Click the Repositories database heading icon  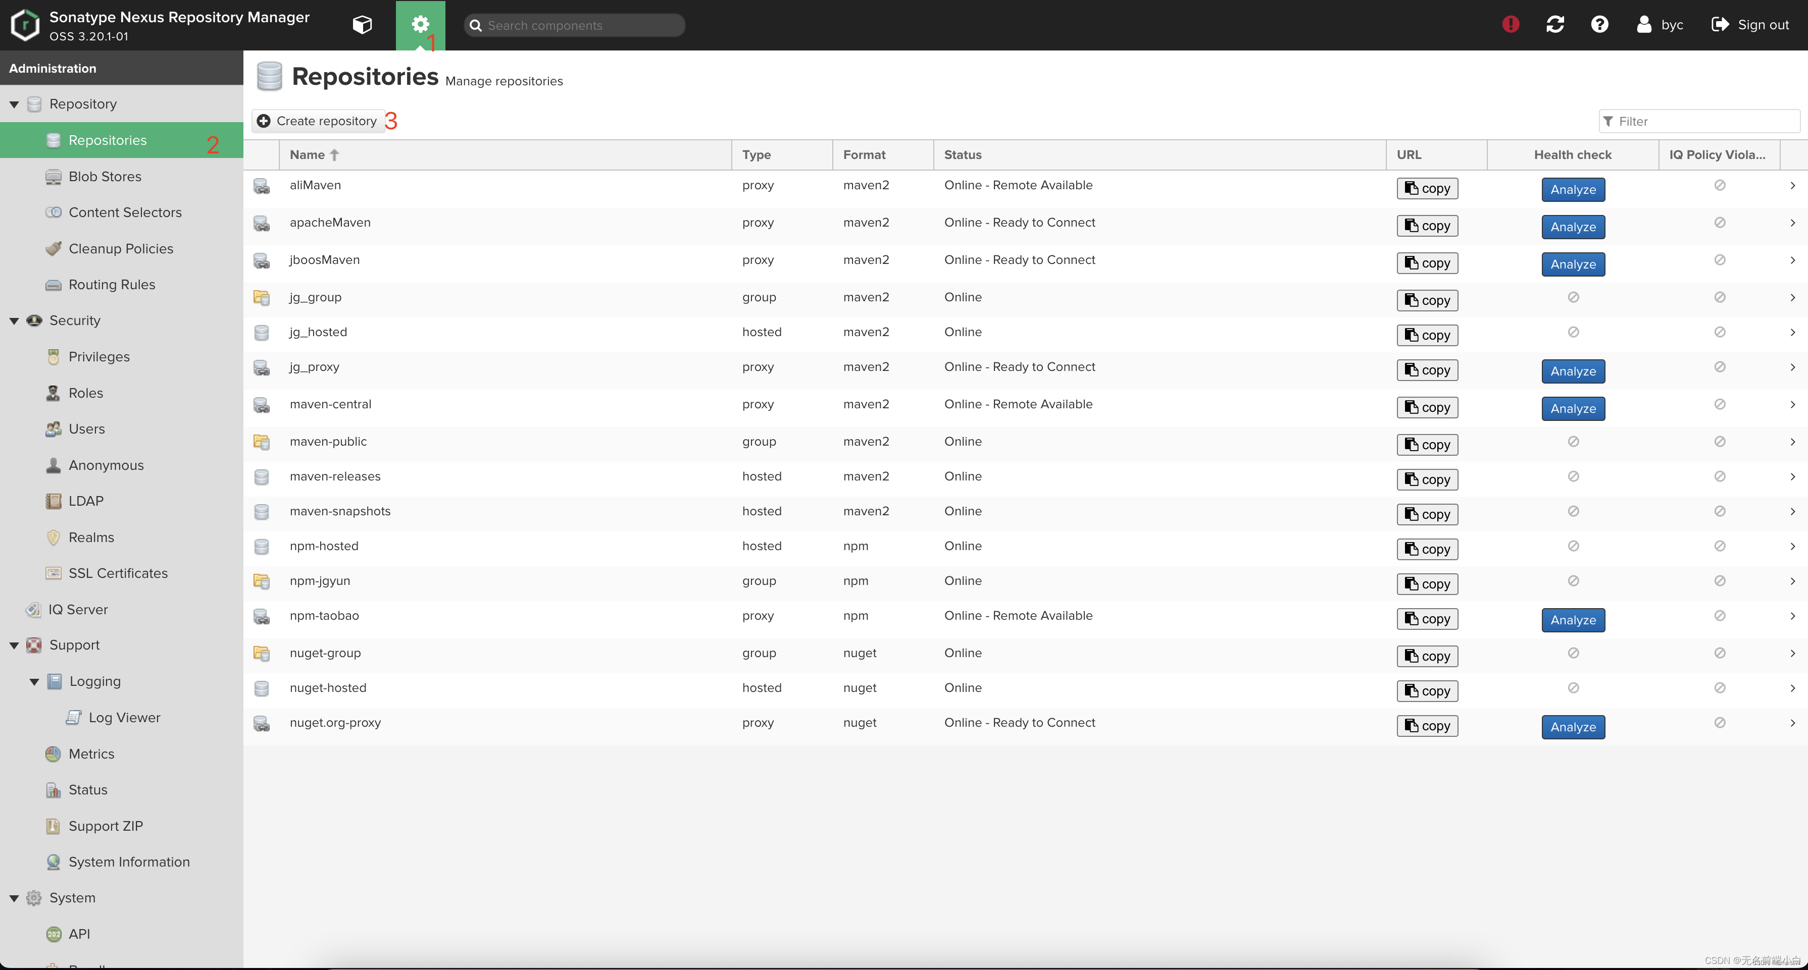[x=270, y=76]
